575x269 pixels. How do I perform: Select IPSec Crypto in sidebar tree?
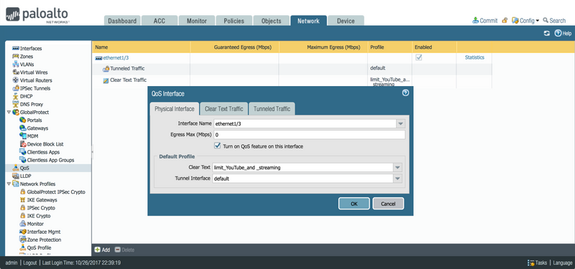41,208
